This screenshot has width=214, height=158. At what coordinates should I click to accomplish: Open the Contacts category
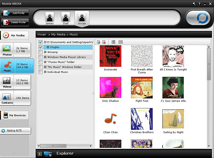pos(15,98)
